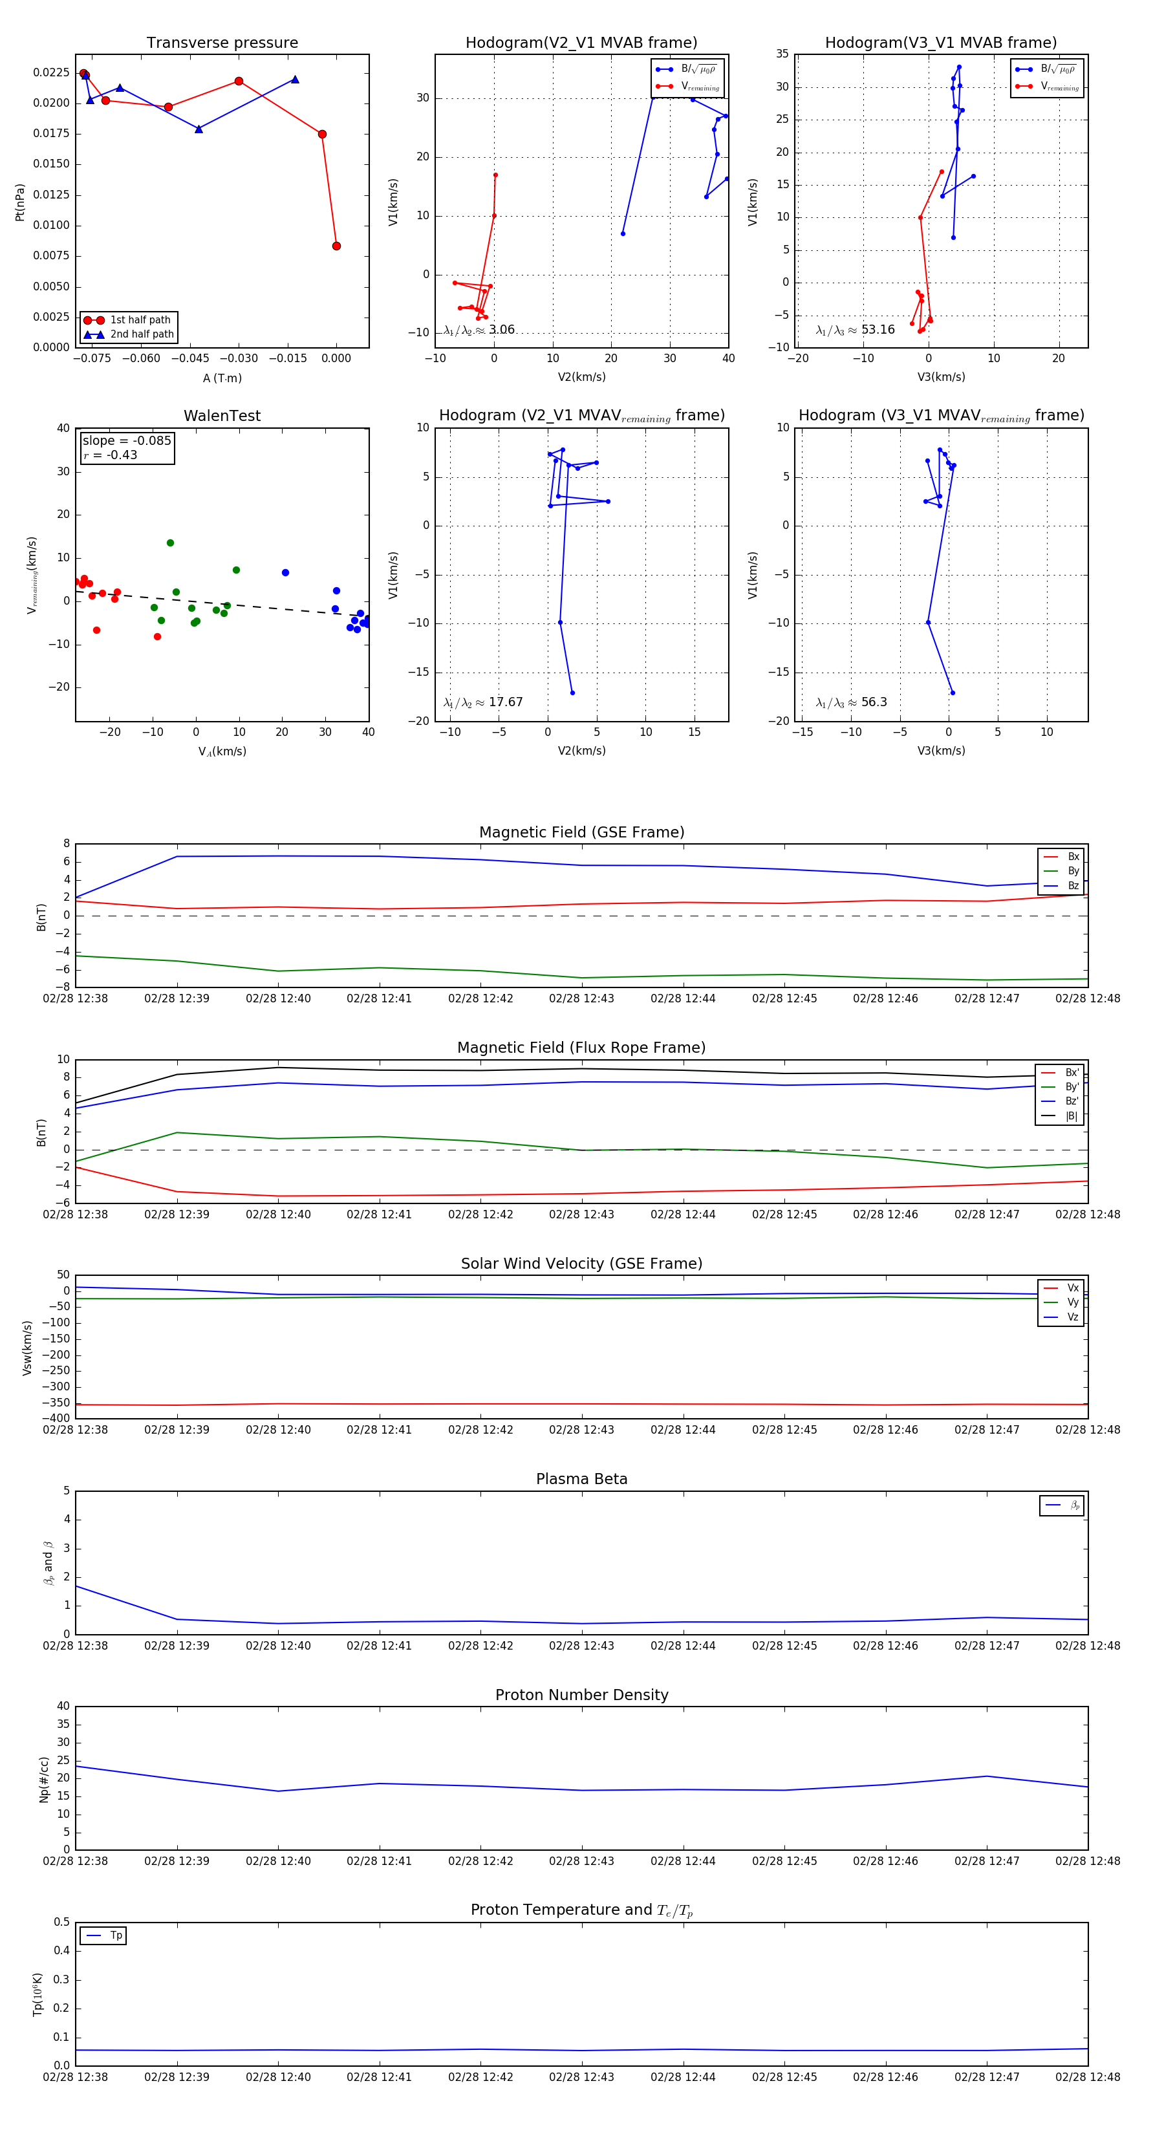Click the 'Hodogram(V3_V1 MVAB frame)' title

coord(941,43)
